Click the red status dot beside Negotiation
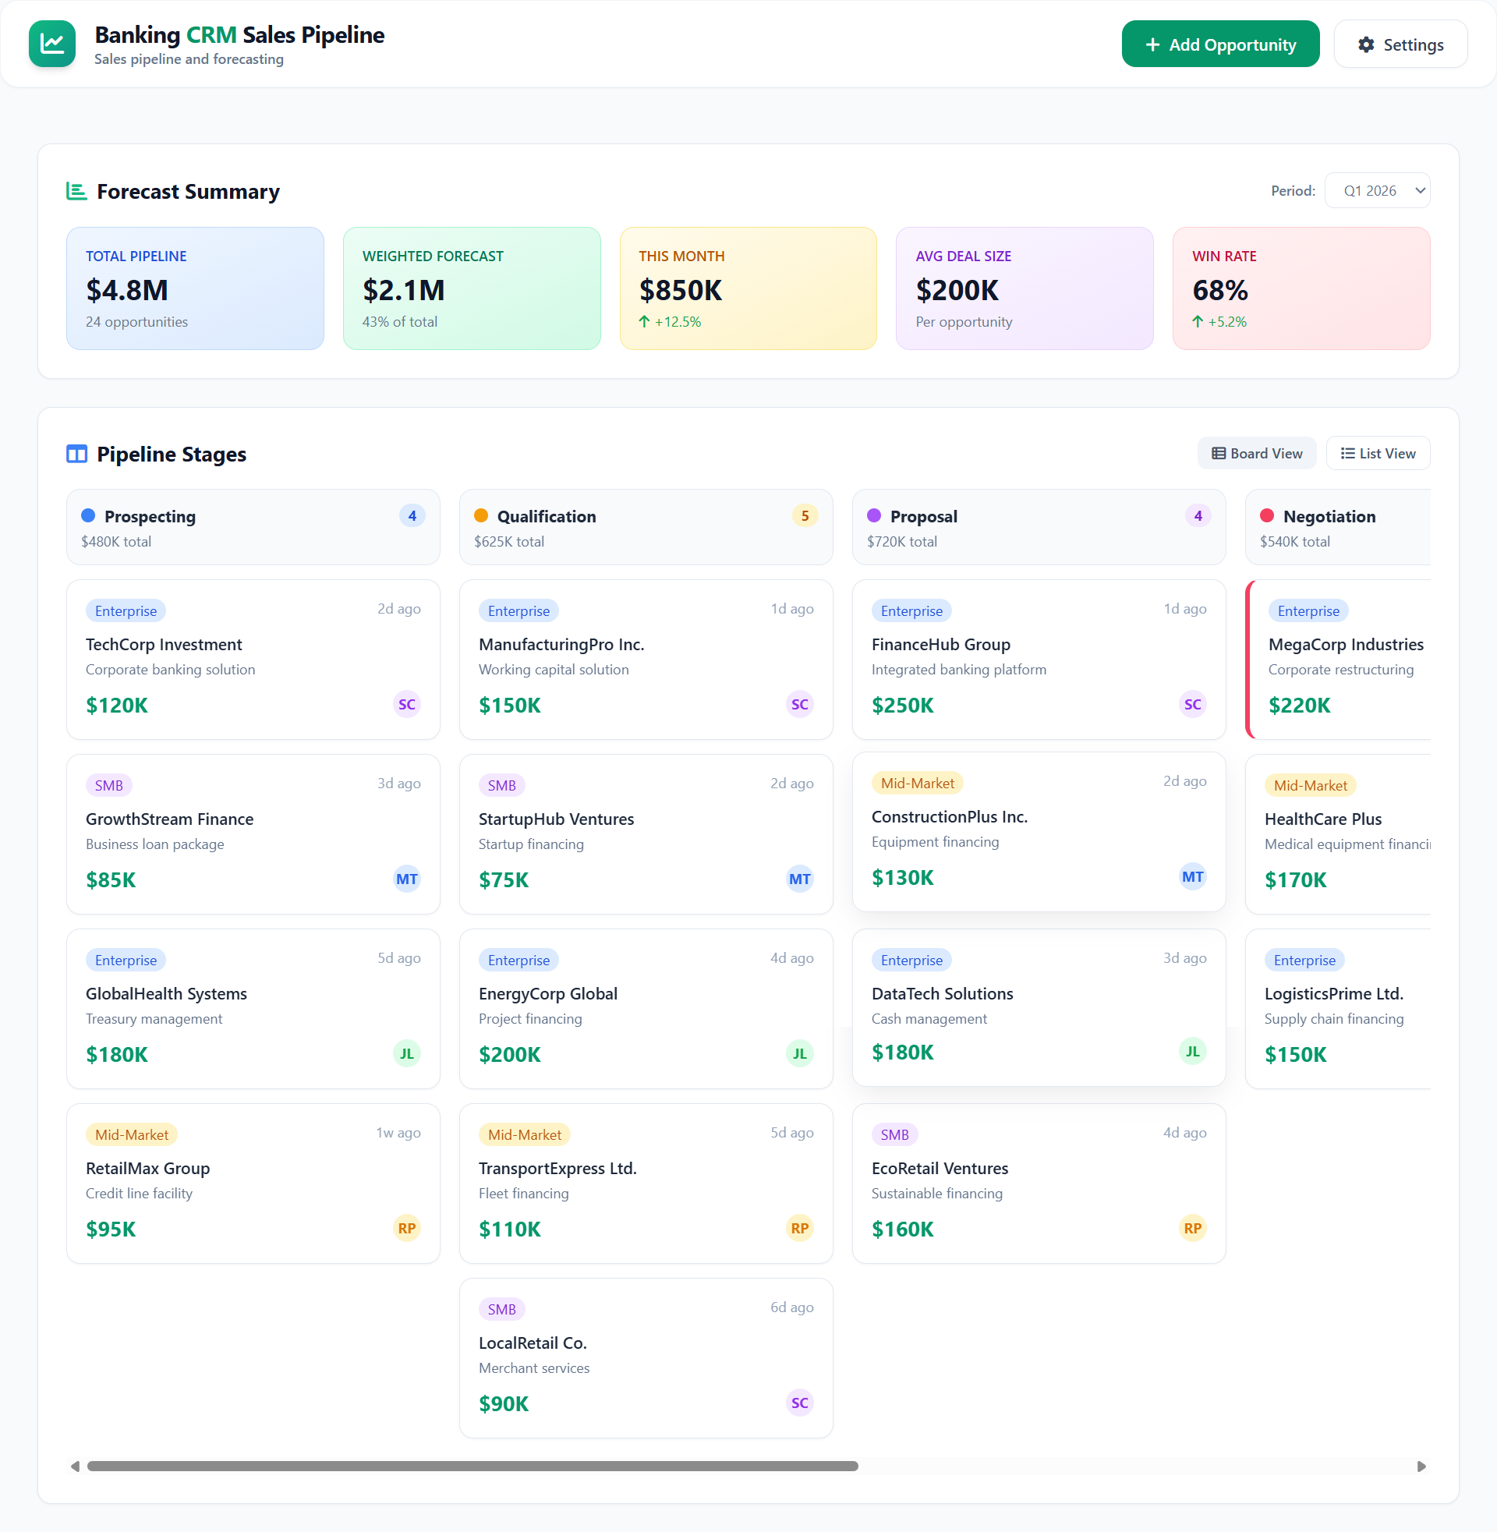This screenshot has height=1532, width=1497. pyautogui.click(x=1267, y=515)
